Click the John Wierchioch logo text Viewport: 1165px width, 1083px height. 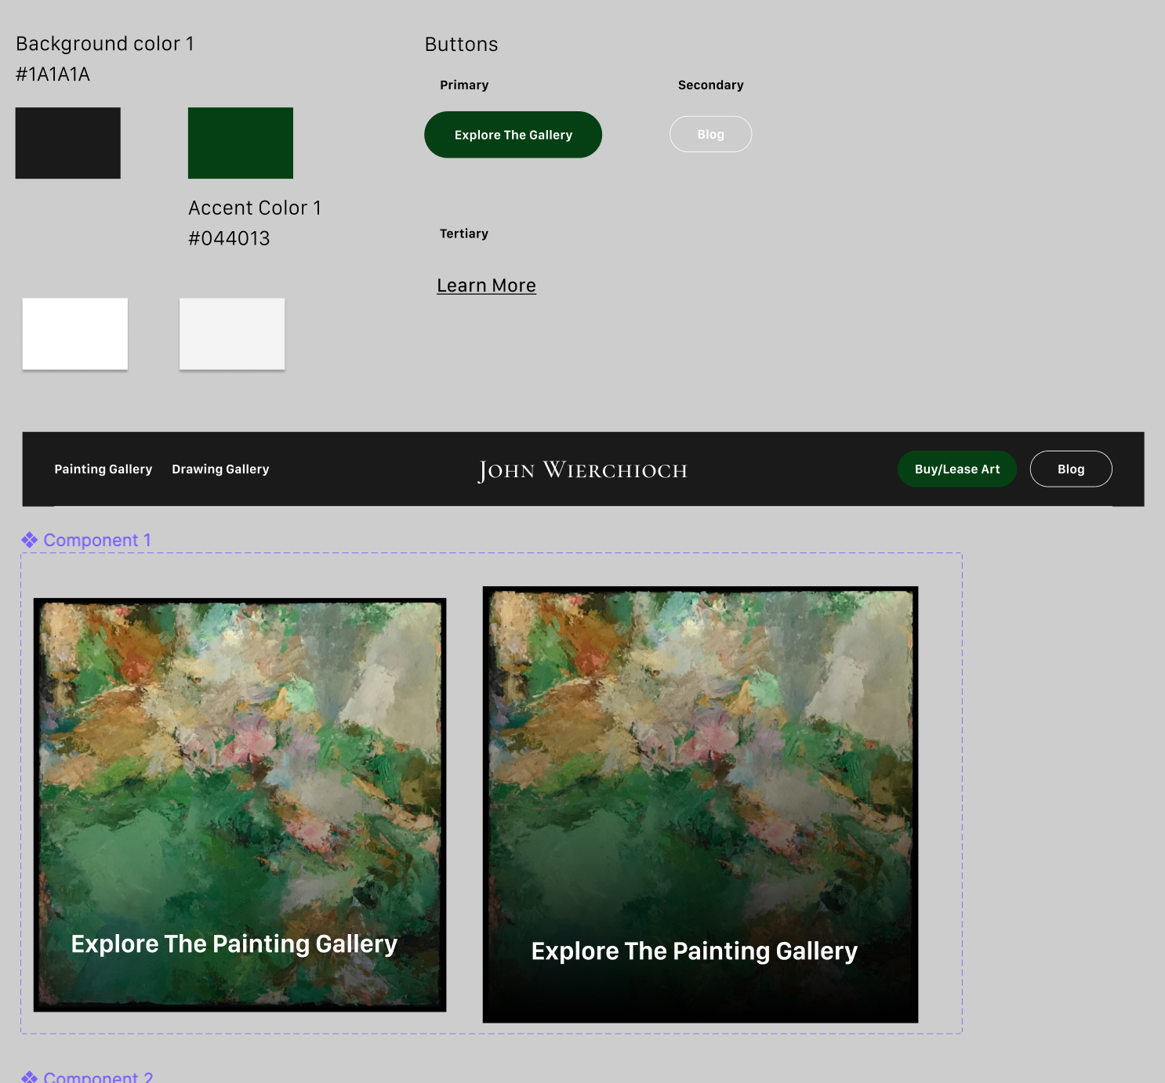pyautogui.click(x=582, y=470)
